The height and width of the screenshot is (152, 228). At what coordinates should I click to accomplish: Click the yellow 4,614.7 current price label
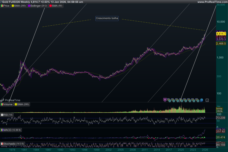coord(221,34)
